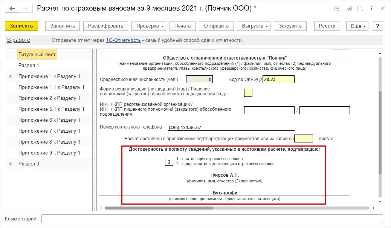Select Приложение 7 к Разделу 1
Image resolution: width=391 pixels, height=228 pixels.
pos(49,131)
